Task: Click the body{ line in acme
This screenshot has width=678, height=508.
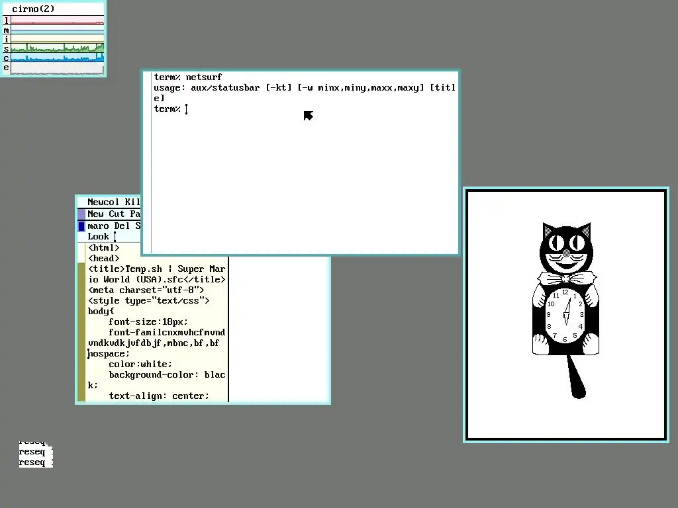Action: pyautogui.click(x=101, y=311)
